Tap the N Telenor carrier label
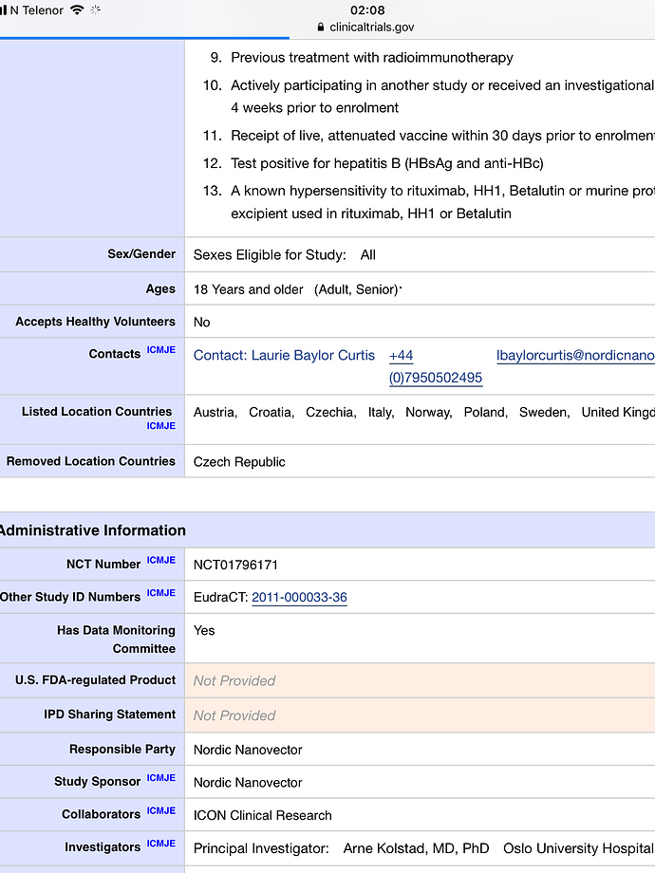 [x=37, y=10]
